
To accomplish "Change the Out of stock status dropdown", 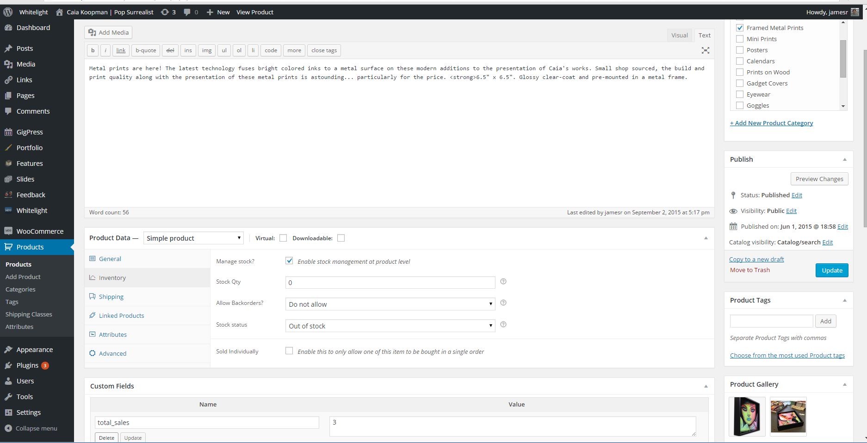I will point(390,326).
